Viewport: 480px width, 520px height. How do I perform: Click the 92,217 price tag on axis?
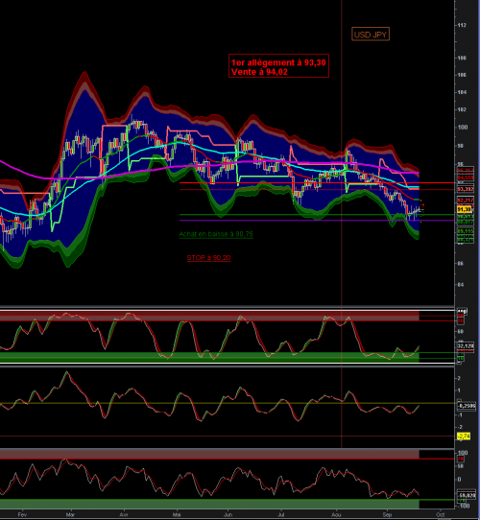[x=466, y=201]
